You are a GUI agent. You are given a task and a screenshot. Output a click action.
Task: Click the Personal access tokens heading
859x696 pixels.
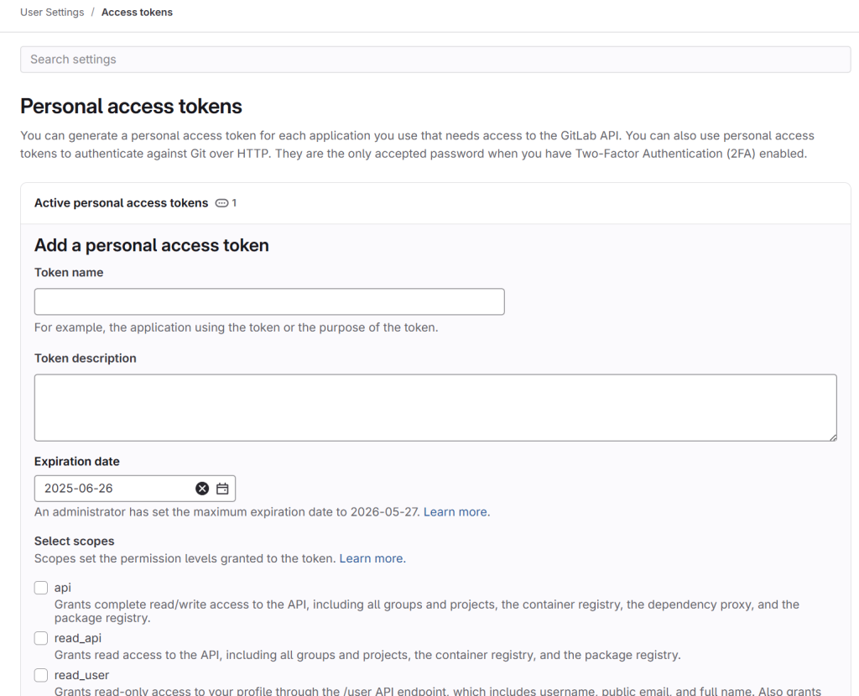(131, 107)
